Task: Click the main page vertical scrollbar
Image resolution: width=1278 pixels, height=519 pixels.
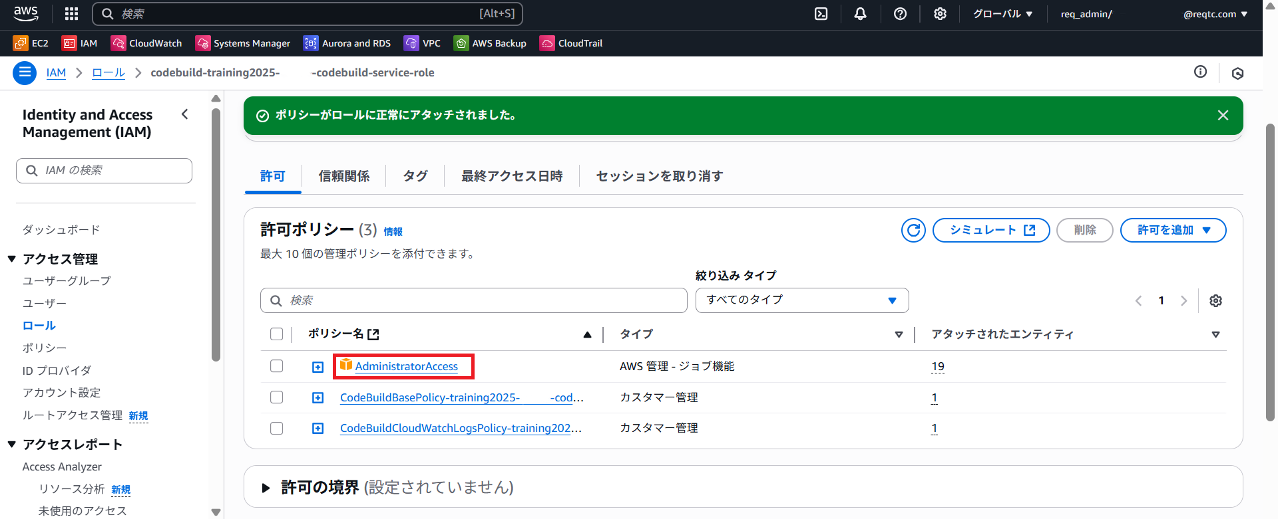Action: (x=1270, y=272)
